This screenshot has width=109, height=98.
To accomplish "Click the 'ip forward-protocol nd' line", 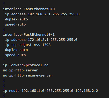I will [26, 65].
